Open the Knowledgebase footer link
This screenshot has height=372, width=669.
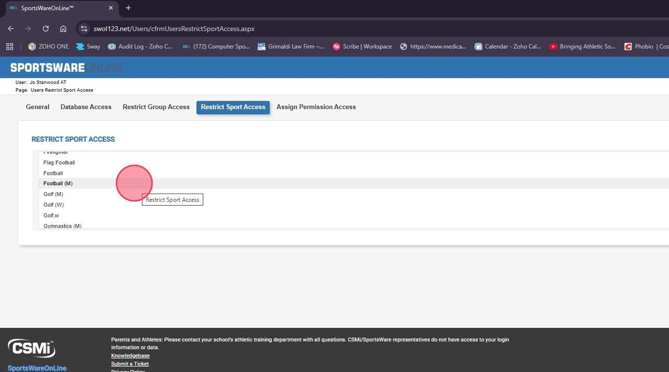(130, 356)
